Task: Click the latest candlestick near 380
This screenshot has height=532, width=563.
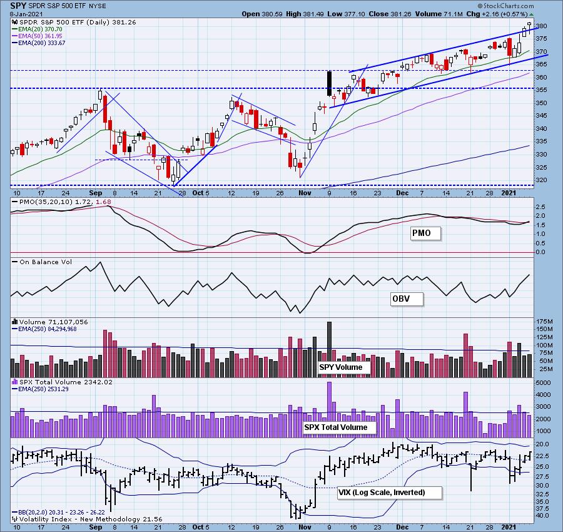Action: point(529,28)
